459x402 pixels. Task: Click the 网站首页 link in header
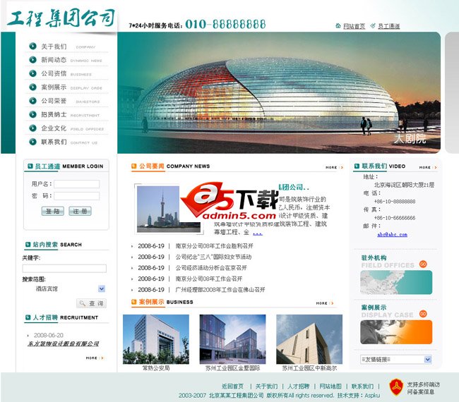(354, 26)
